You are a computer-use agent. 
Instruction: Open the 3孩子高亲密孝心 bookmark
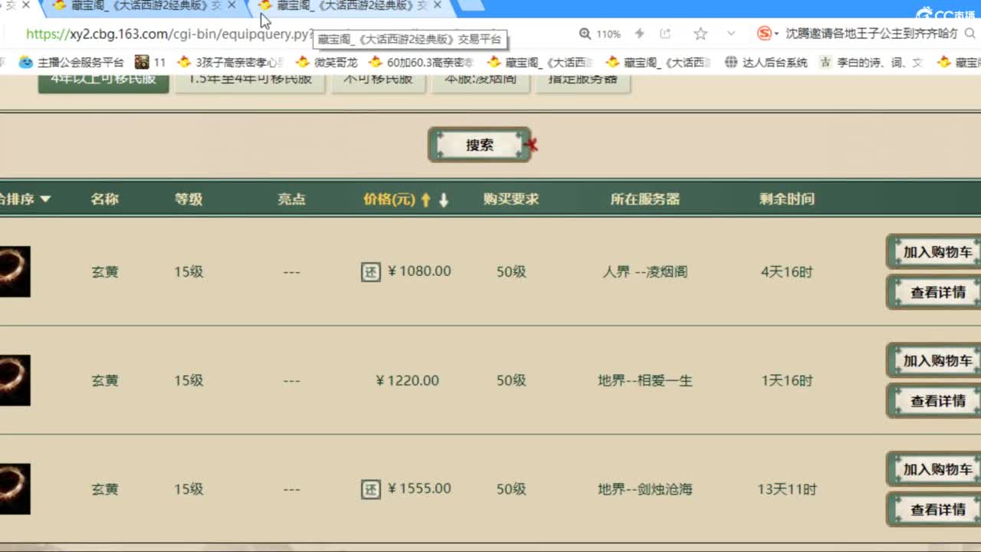pyautogui.click(x=230, y=62)
